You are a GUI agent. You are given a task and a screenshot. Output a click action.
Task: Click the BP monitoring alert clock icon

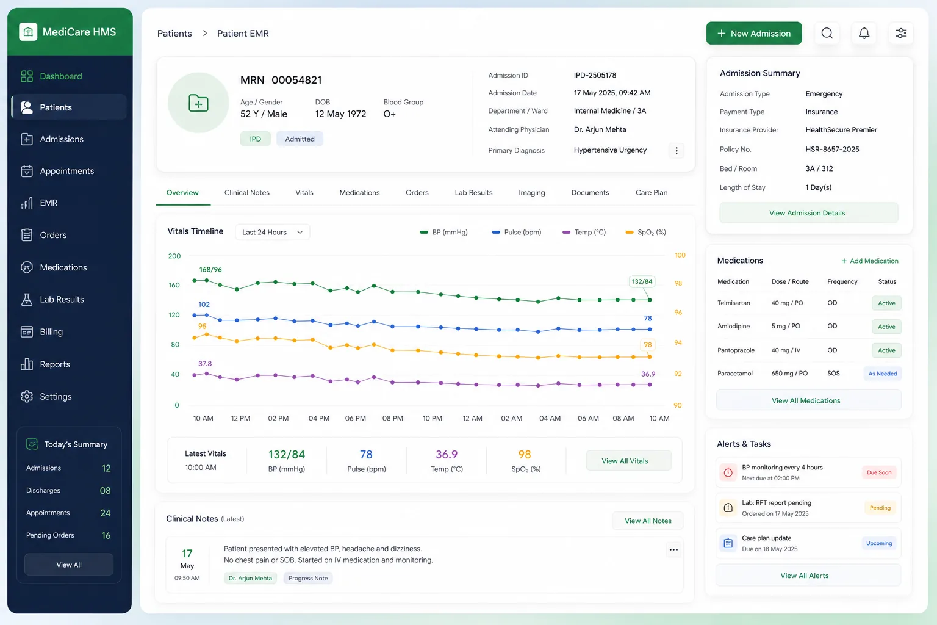(728, 472)
